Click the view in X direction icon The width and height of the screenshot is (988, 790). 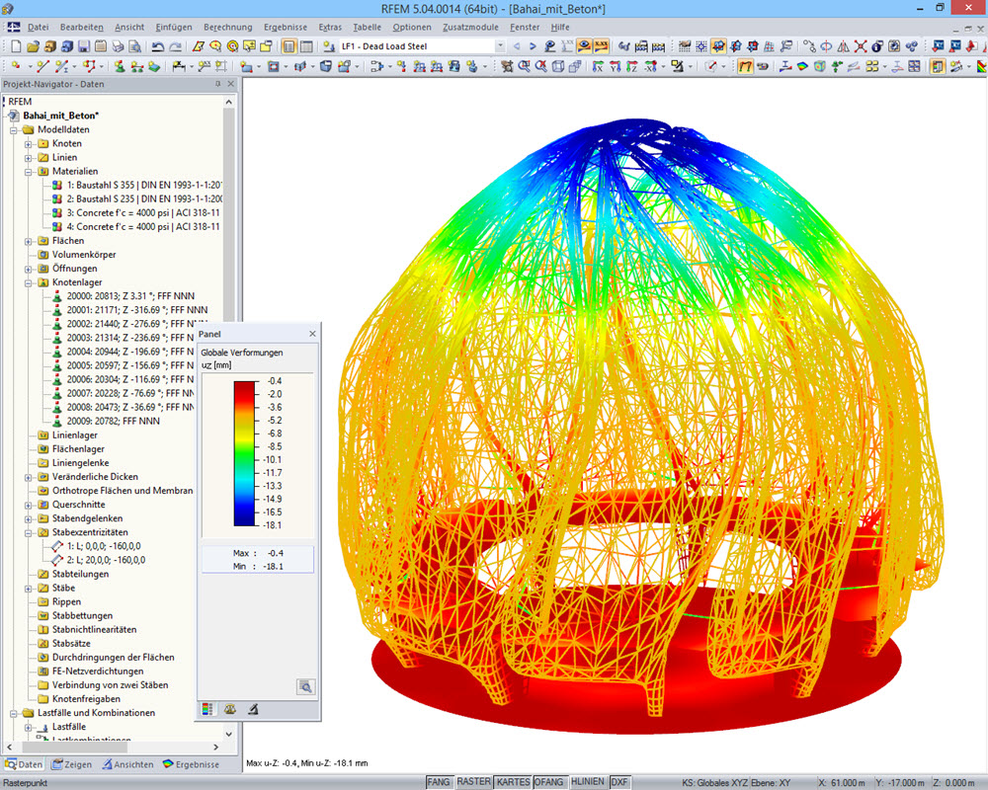[x=598, y=66]
